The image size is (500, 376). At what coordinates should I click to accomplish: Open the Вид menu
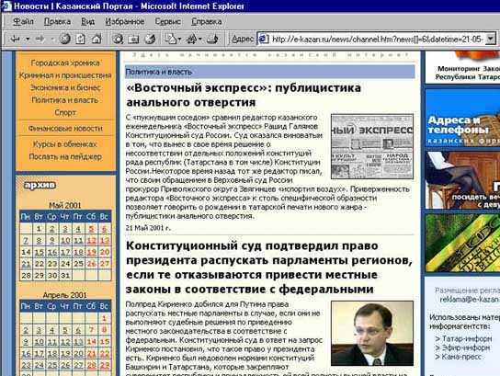click(87, 21)
